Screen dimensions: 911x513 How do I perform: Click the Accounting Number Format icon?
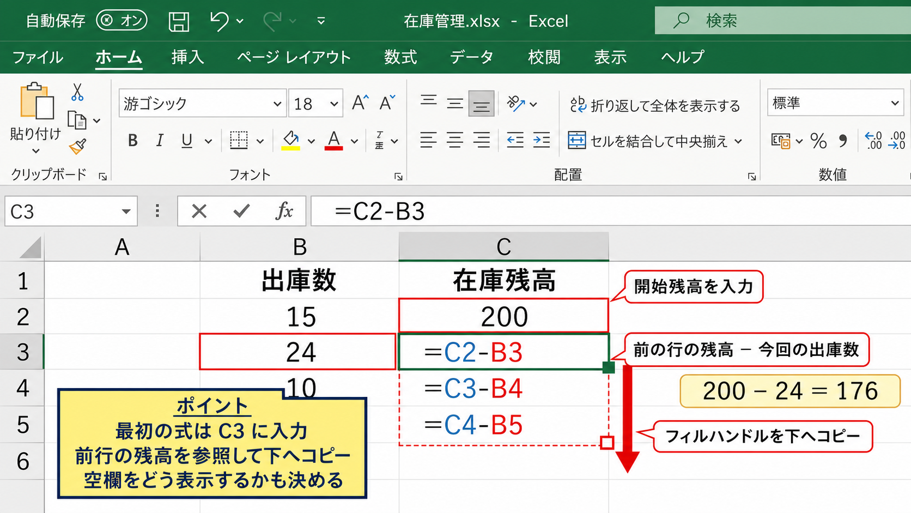(781, 141)
